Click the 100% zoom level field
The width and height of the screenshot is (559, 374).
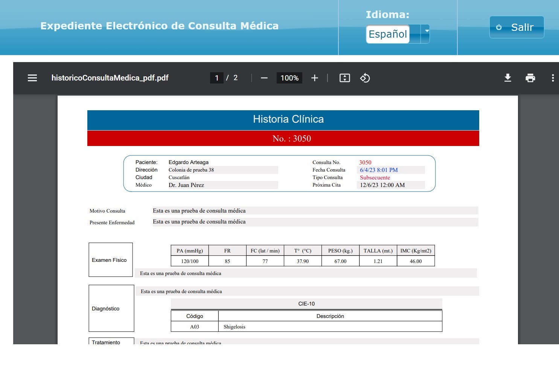pyautogui.click(x=289, y=78)
